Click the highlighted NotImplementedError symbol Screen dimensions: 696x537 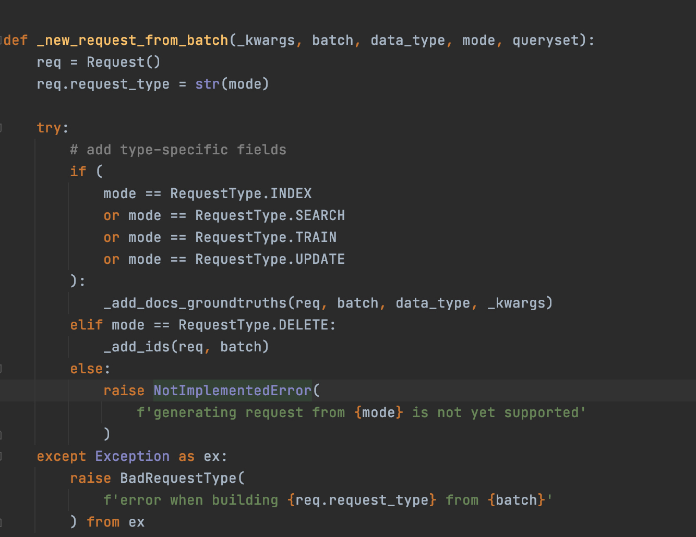(x=232, y=390)
